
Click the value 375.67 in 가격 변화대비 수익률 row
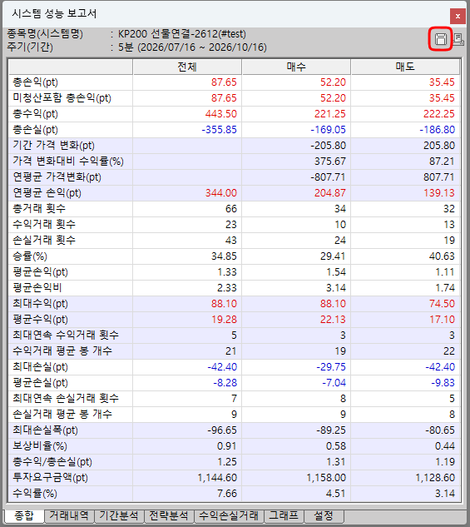point(330,162)
